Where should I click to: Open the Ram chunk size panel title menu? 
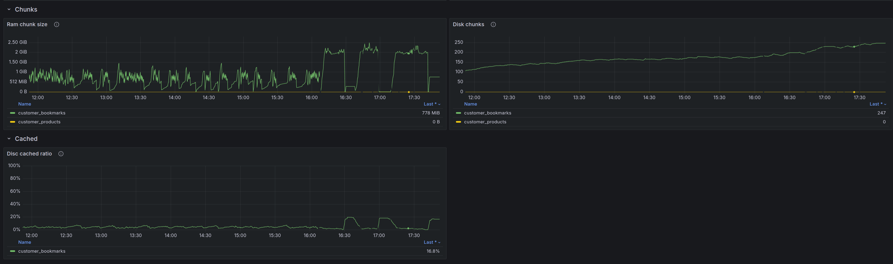[x=27, y=25]
